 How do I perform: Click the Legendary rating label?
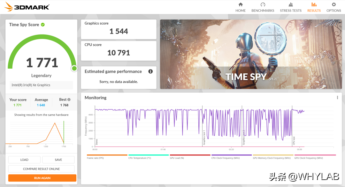(x=41, y=76)
